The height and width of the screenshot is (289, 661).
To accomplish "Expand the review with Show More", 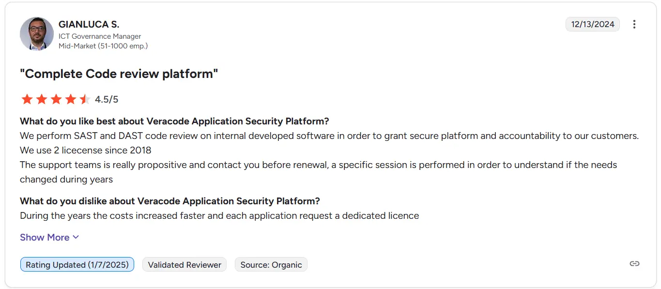I will click(49, 237).
